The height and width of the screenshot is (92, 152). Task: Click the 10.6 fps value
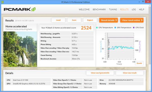point(75,48)
